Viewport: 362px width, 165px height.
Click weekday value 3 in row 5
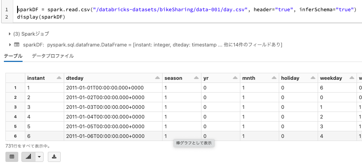(x=337, y=126)
